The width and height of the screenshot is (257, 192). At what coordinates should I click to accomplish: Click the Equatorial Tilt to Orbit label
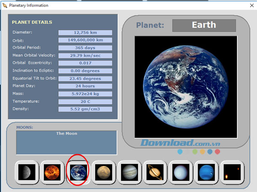coord(34,78)
